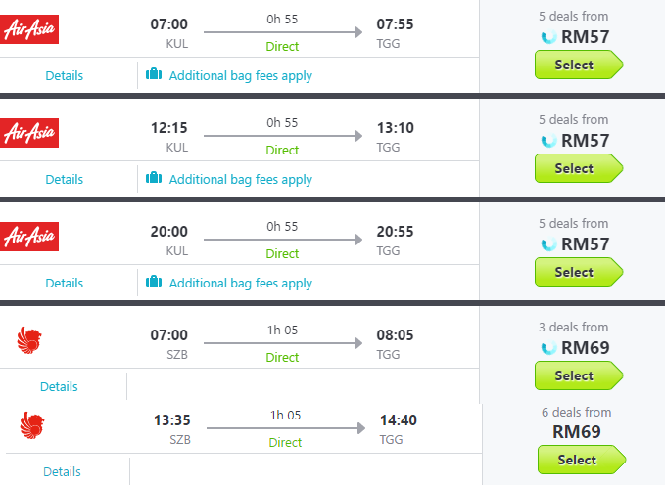Select the 07:00 KUL flight at RM57

[x=577, y=65]
